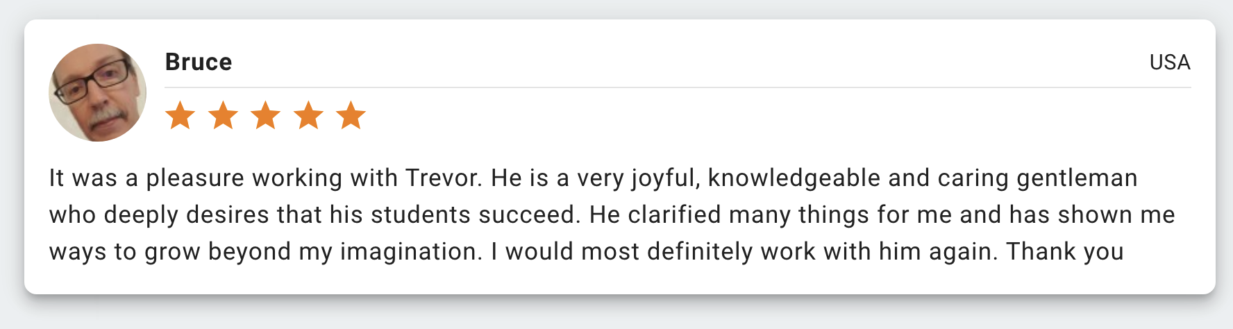Image resolution: width=1233 pixels, height=329 pixels.
Task: Click the second orange rating star
Action: tap(223, 116)
